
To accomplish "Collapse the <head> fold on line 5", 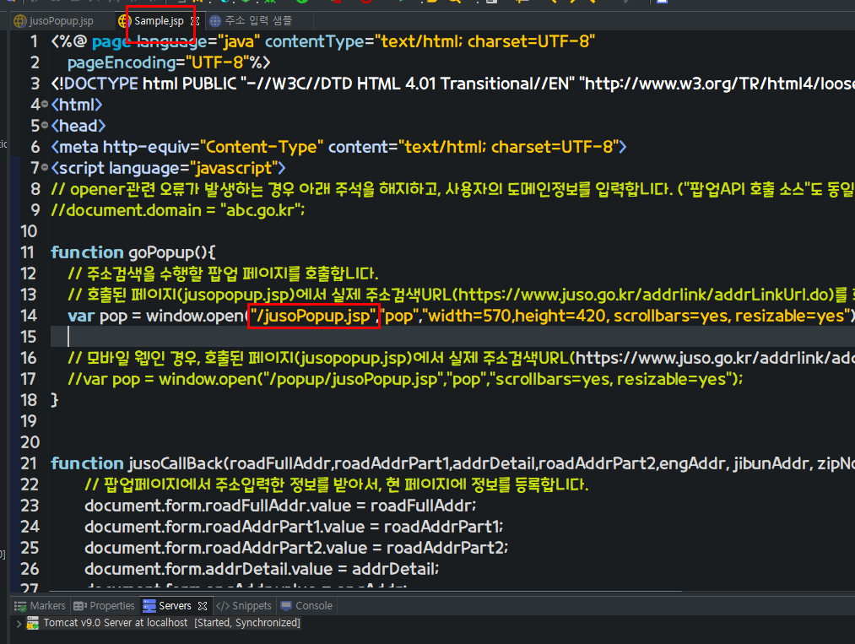I will coord(45,126).
